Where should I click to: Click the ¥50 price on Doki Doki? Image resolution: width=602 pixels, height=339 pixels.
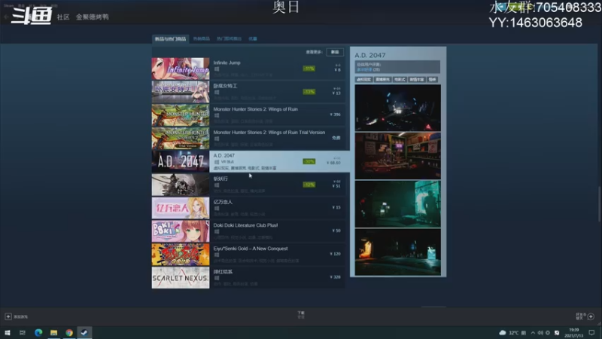(x=336, y=231)
